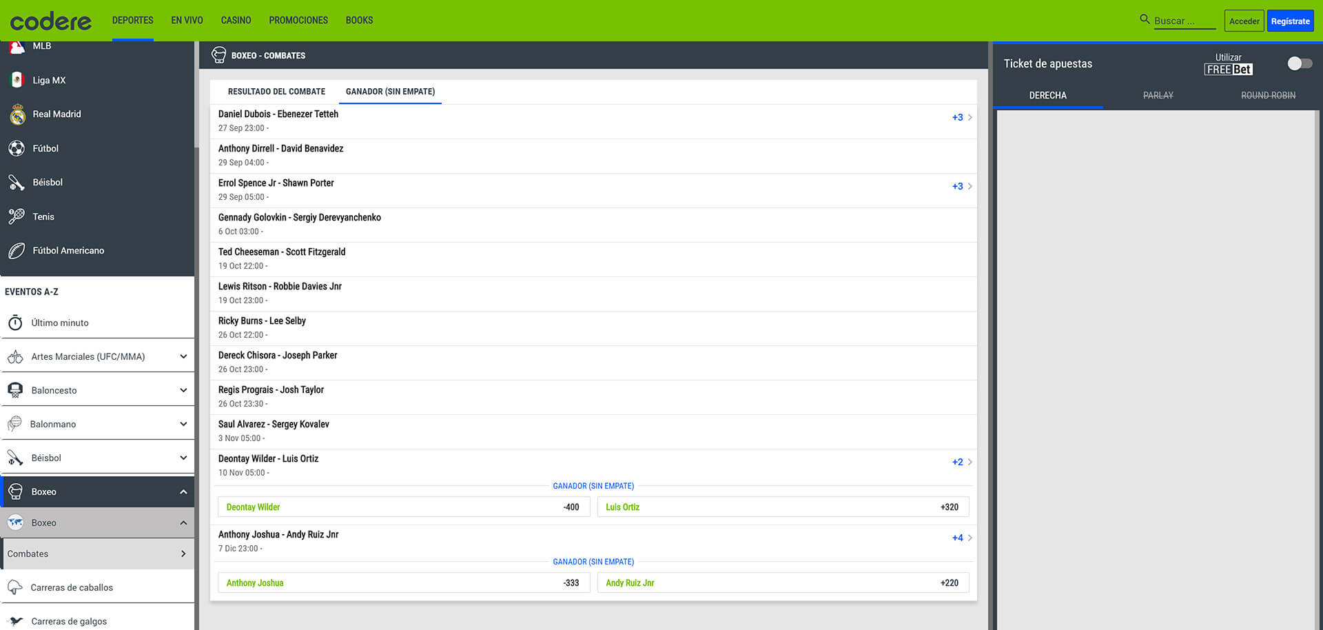The image size is (1323, 630).
Task: Bet on Anthony Joshua at -333
Action: point(404,582)
